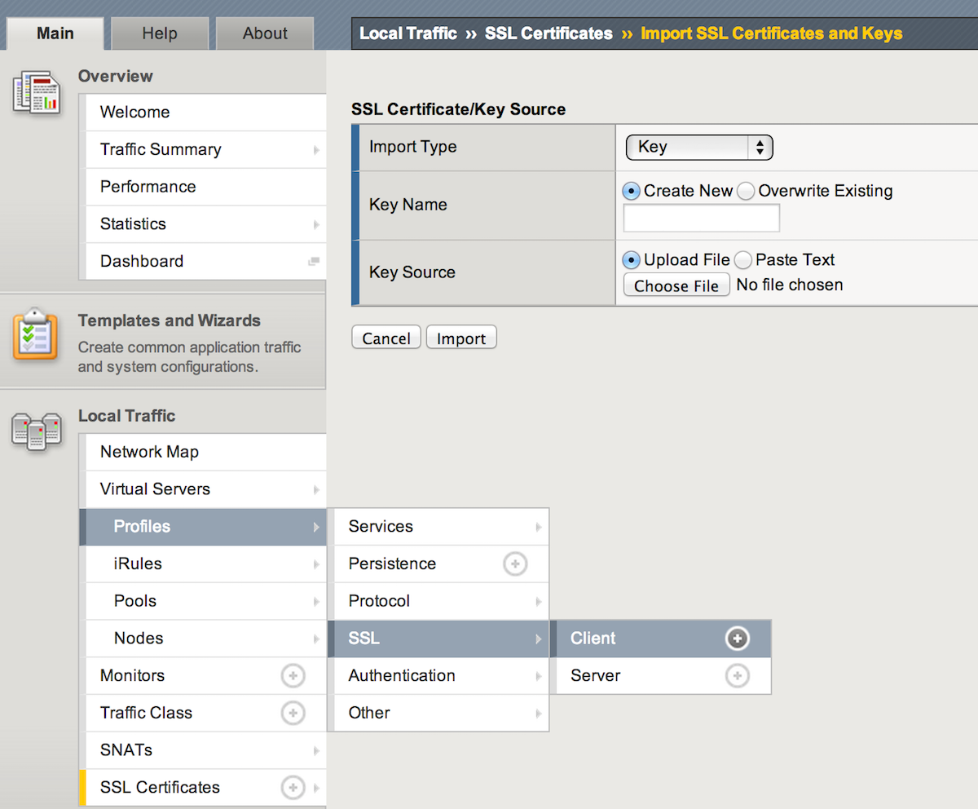Click the Dashboard pop-out window icon

[x=314, y=262]
